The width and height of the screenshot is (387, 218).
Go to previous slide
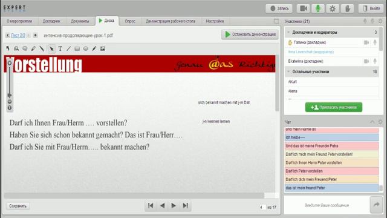(x=163, y=206)
